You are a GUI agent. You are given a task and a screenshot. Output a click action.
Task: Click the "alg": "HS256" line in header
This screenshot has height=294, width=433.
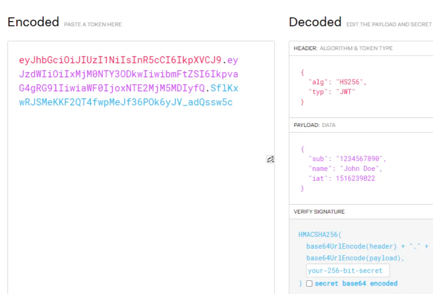pyautogui.click(x=337, y=82)
